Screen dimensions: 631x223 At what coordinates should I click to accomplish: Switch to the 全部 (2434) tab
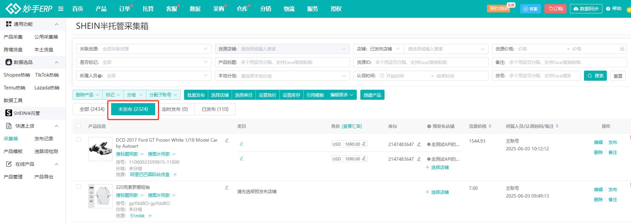(x=92, y=109)
